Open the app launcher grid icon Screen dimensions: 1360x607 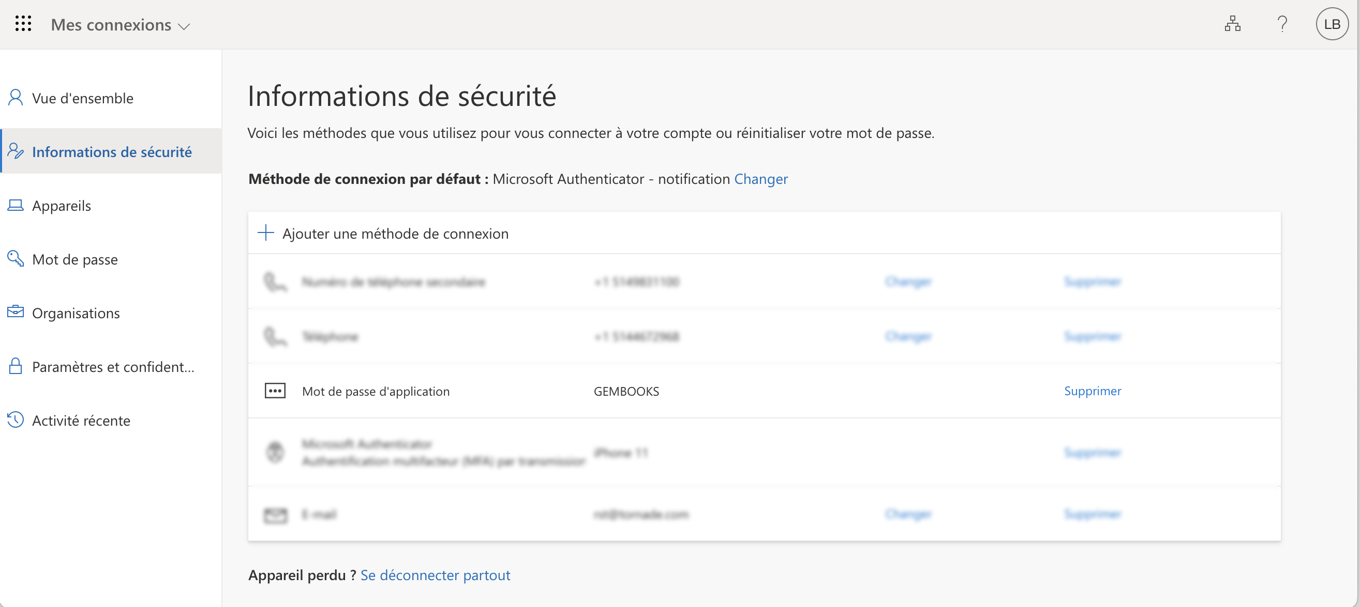[x=23, y=24]
